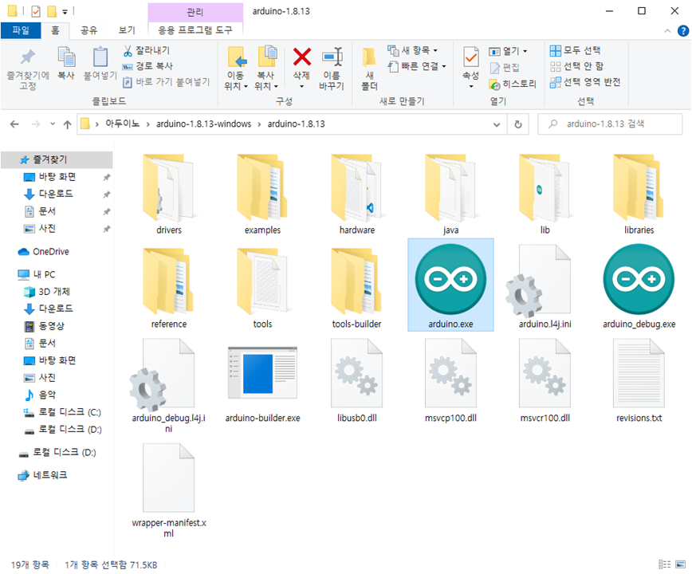Select the hardware folder icon
Image resolution: width=692 pixels, height=574 pixels.
(x=356, y=187)
